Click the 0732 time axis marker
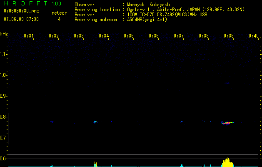The image size is (262, 167). (54, 36)
